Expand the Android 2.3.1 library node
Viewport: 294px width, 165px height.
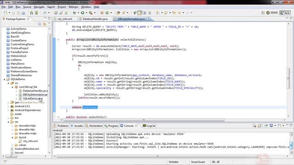(x=8, y=106)
